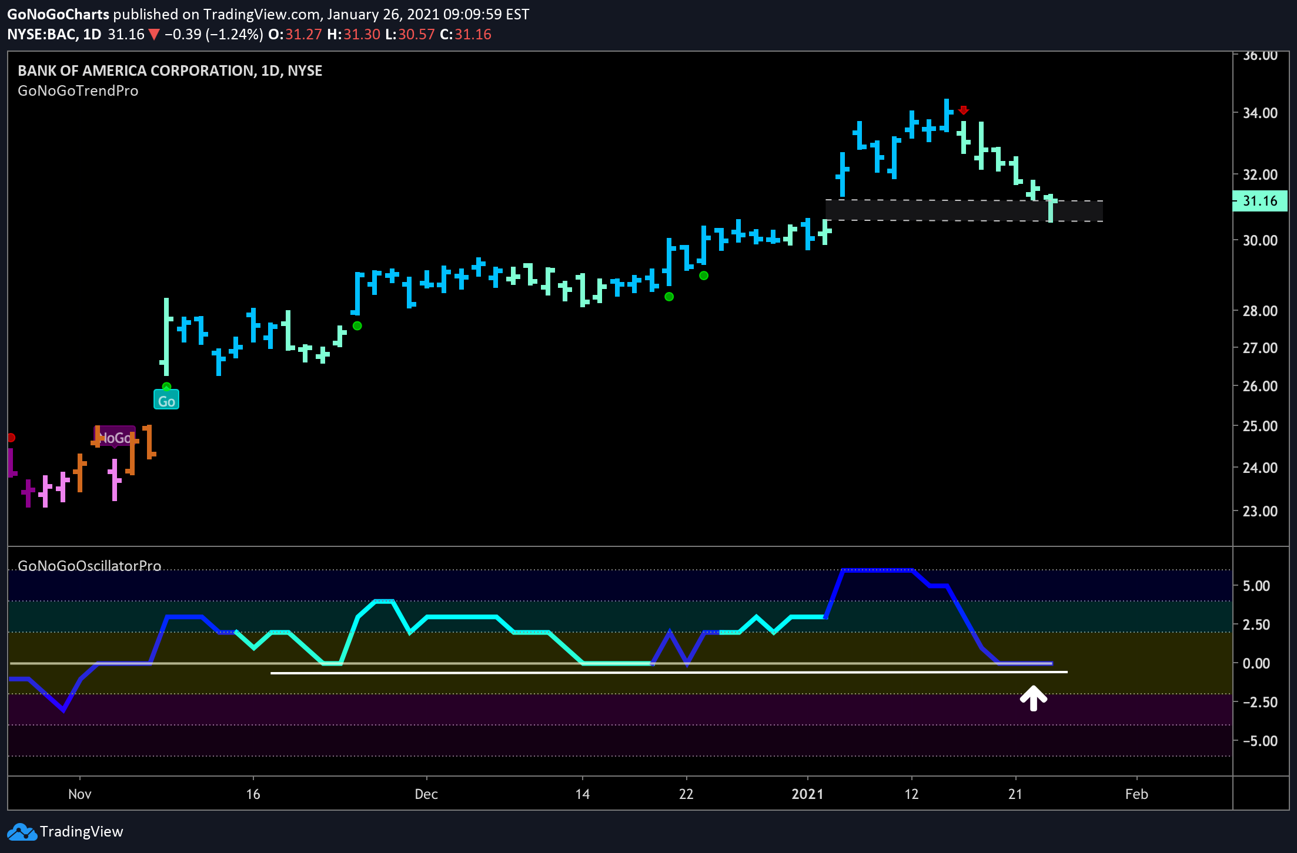Click the low price value L:30.57
This screenshot has width=1297, height=853.
point(410,35)
